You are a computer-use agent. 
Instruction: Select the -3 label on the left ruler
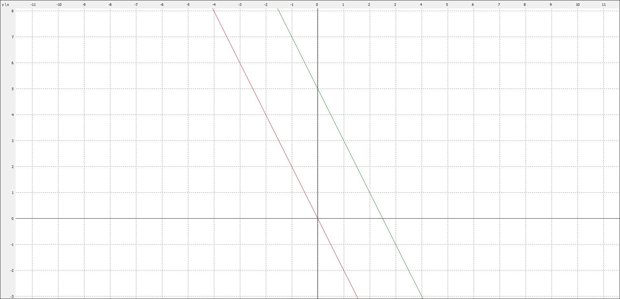tap(12, 296)
